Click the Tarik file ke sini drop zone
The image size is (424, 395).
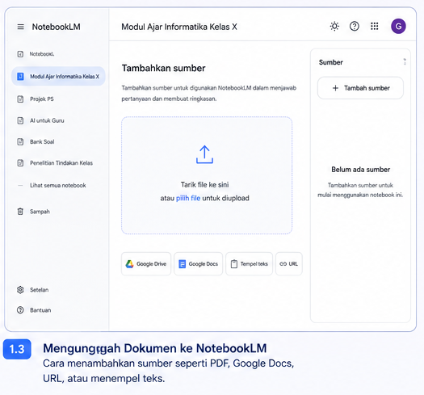tap(207, 175)
